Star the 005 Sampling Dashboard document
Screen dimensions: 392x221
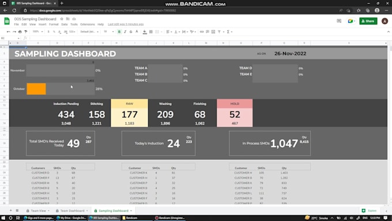click(x=62, y=19)
